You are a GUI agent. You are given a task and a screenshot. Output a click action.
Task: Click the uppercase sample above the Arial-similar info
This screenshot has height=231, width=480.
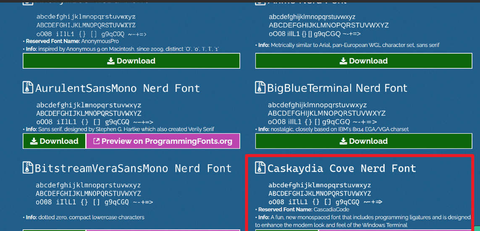(329, 25)
